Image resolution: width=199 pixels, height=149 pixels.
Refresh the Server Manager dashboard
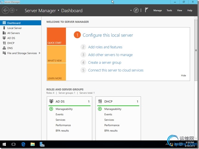136,10
